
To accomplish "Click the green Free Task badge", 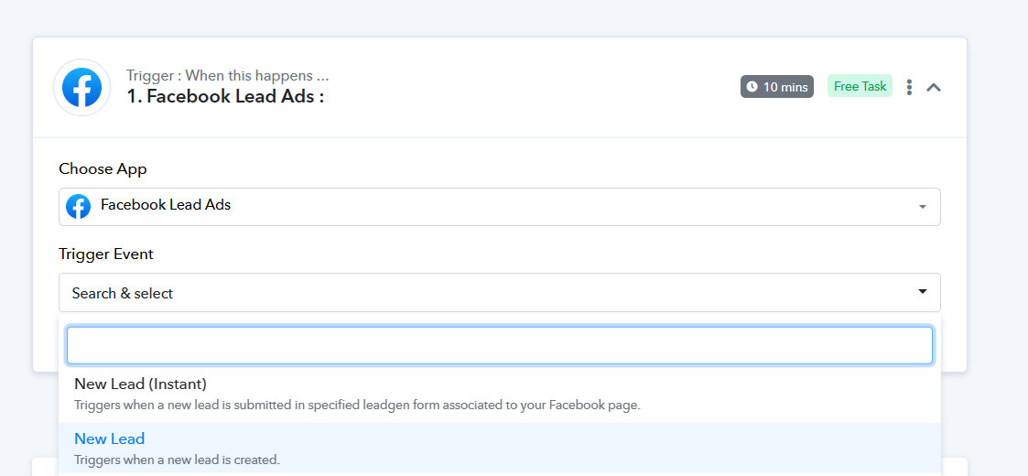I will 860,87.
